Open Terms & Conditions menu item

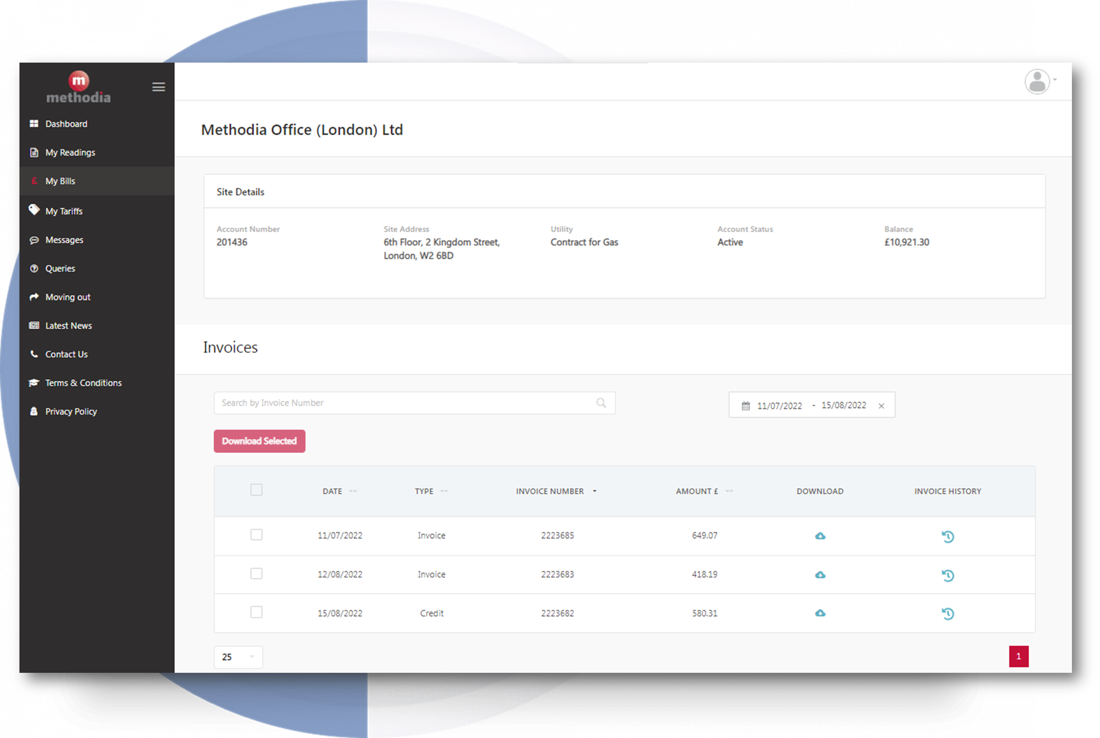pyautogui.click(x=97, y=383)
